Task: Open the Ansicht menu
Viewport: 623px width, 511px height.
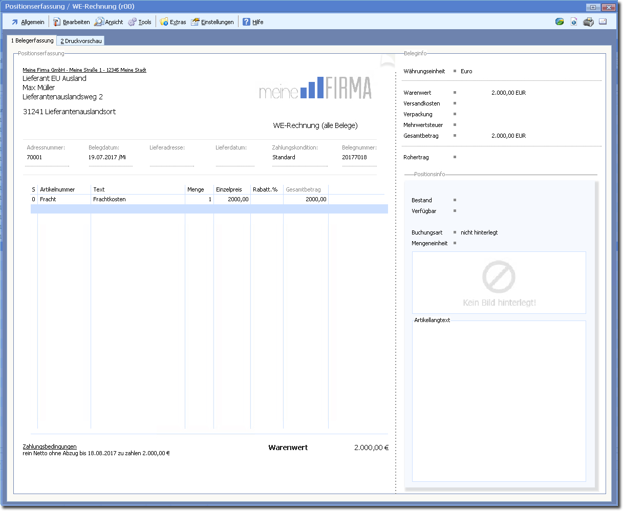Action: 109,22
